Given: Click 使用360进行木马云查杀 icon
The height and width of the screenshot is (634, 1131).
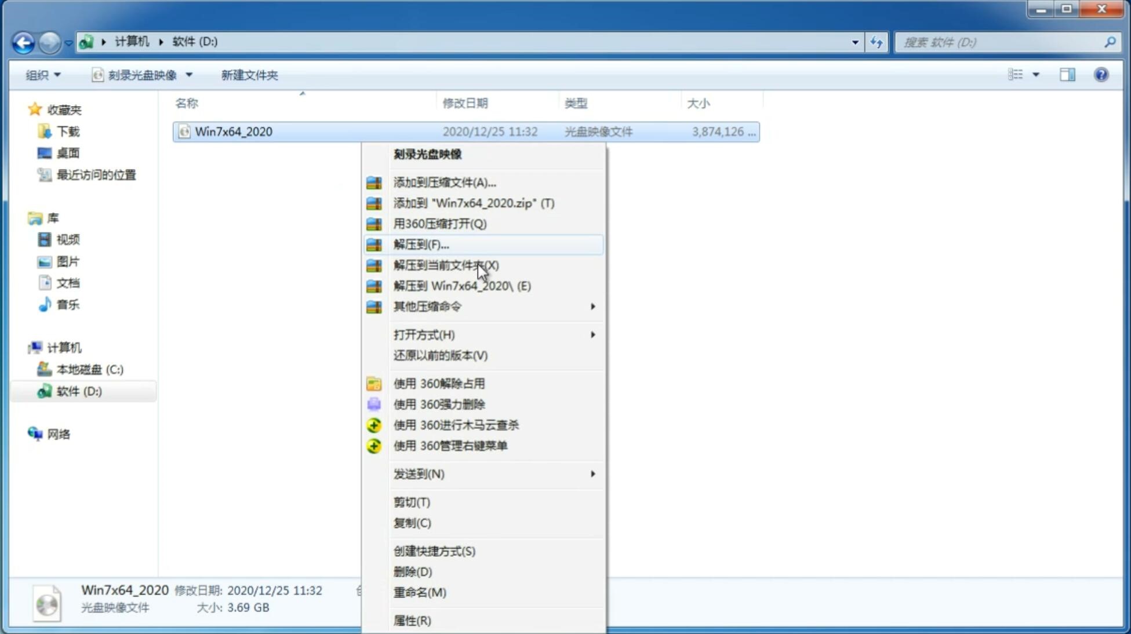Looking at the screenshot, I should 373,425.
